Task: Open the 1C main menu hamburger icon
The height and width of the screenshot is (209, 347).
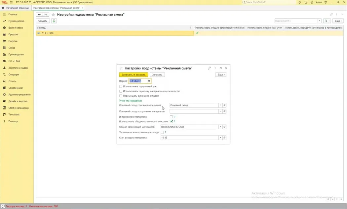Action: click(x=11, y=2)
